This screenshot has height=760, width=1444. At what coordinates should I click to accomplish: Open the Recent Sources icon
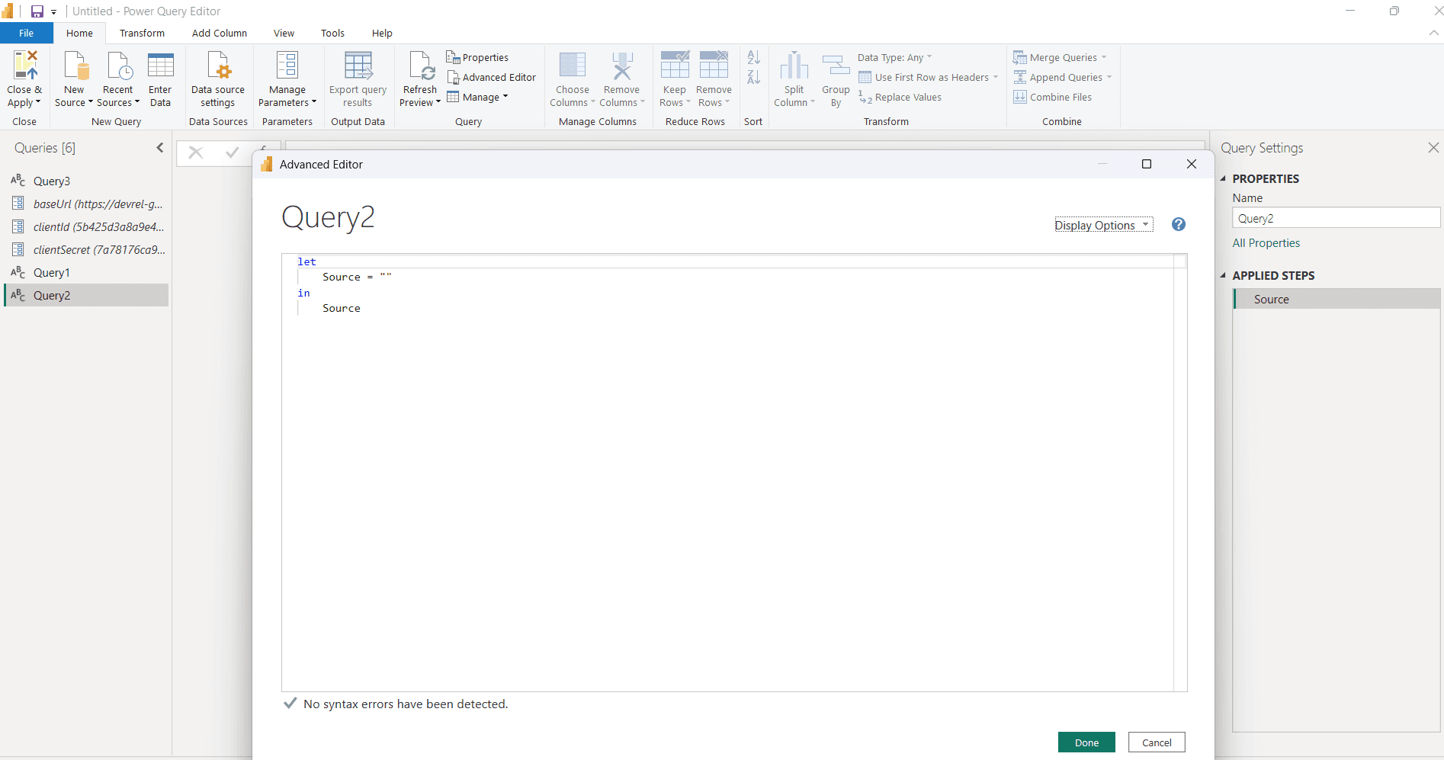pos(120,66)
